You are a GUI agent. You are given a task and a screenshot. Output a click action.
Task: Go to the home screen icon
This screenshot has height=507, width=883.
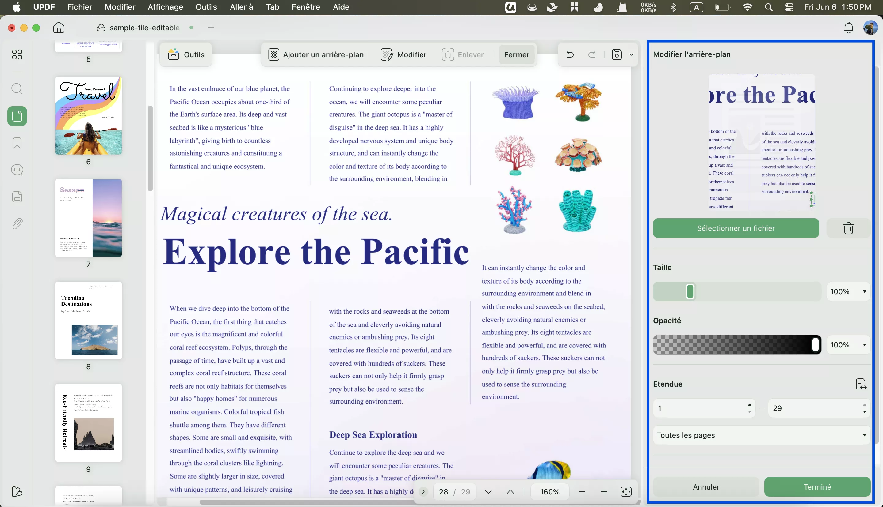[x=59, y=28]
